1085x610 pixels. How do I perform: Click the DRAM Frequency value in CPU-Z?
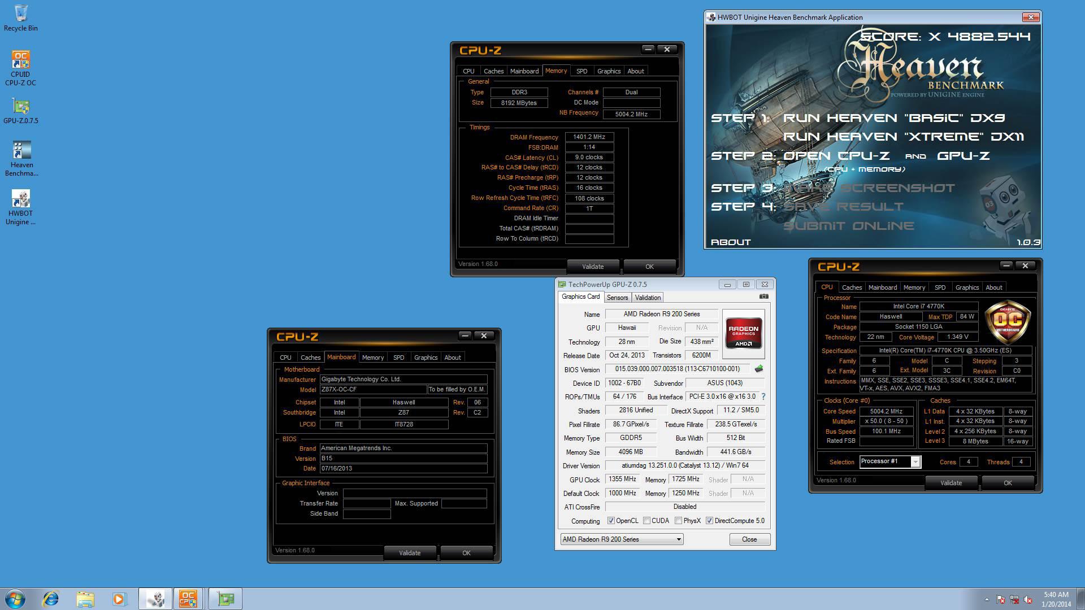(x=589, y=137)
